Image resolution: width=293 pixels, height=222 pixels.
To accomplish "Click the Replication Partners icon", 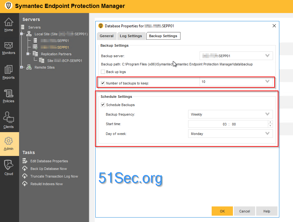I will click(35, 54).
